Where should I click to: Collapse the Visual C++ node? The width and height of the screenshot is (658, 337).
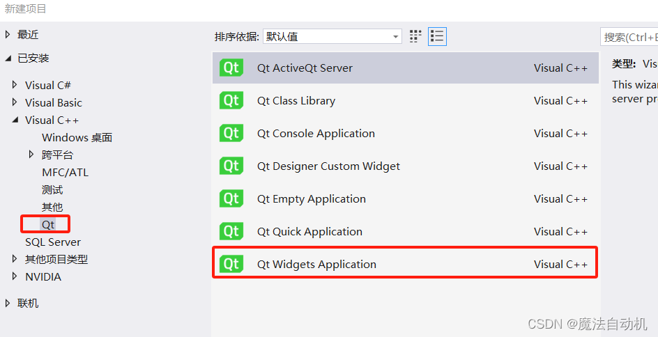coord(15,120)
